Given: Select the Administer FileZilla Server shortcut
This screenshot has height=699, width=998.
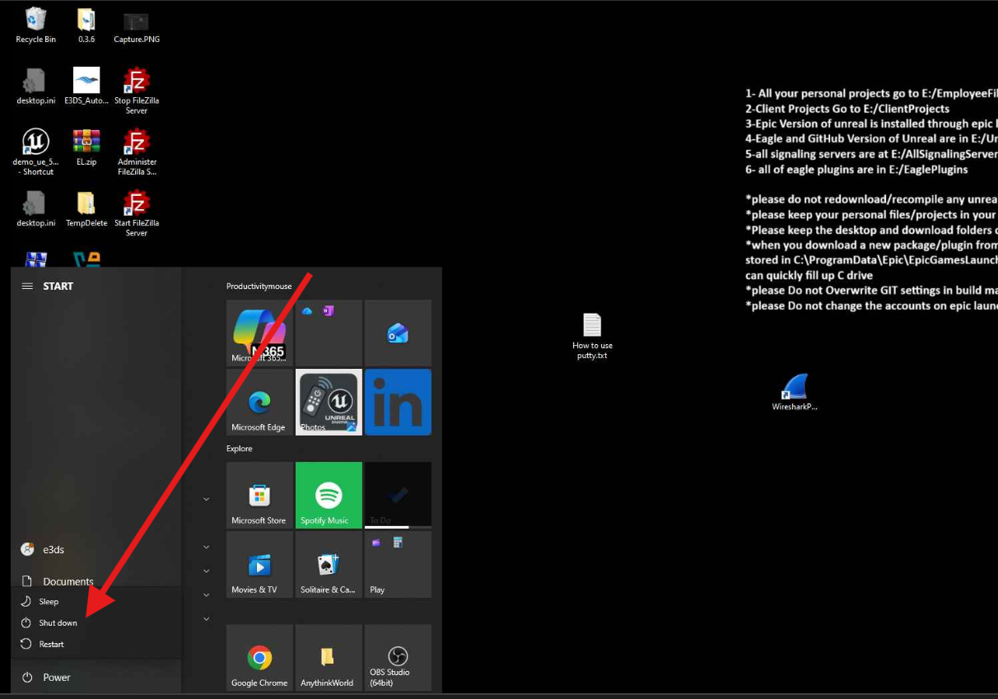Looking at the screenshot, I should coord(137,151).
